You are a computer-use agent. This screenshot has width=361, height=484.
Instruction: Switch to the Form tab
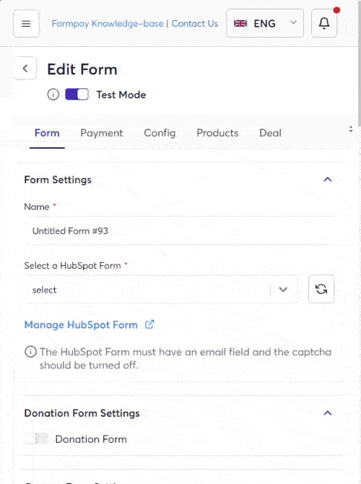click(x=47, y=133)
